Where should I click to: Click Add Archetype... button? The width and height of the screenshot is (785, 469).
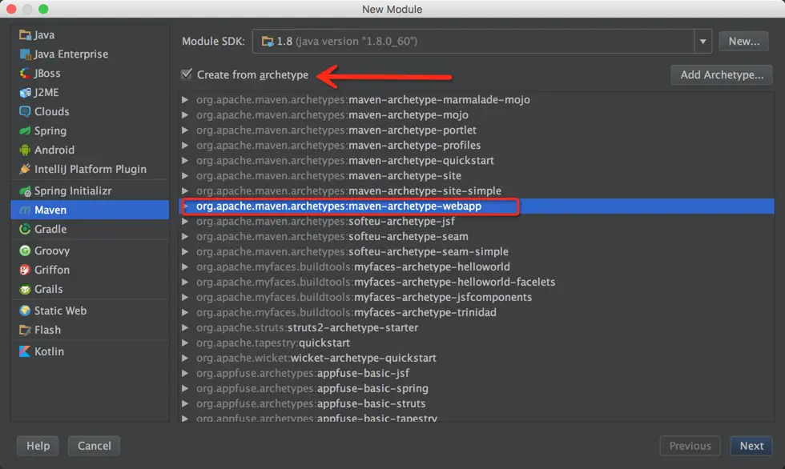(722, 75)
